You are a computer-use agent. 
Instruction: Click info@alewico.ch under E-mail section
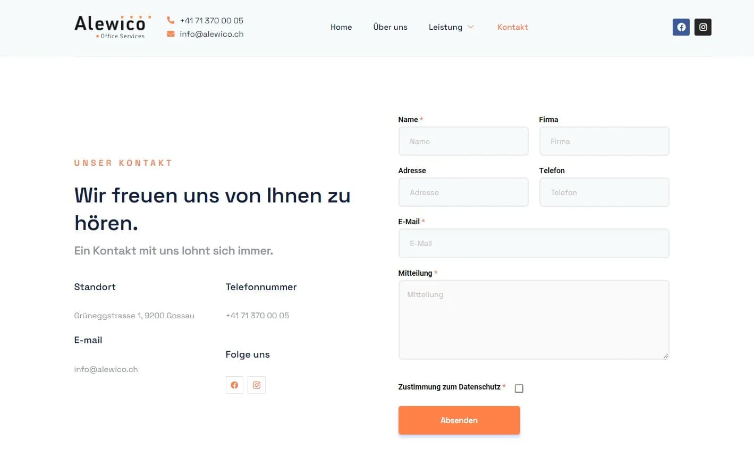tap(106, 369)
